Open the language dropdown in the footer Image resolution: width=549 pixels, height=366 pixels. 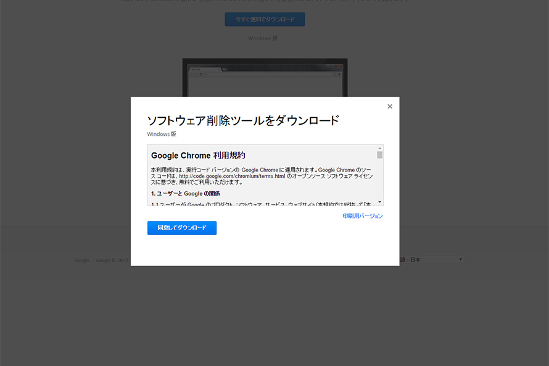tap(432, 259)
